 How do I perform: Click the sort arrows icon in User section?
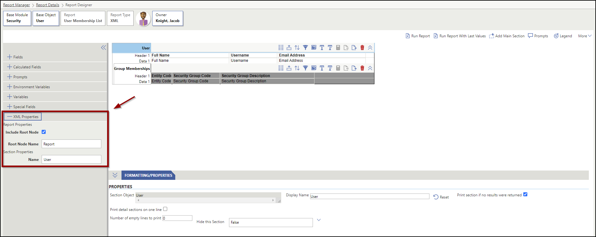297,48
